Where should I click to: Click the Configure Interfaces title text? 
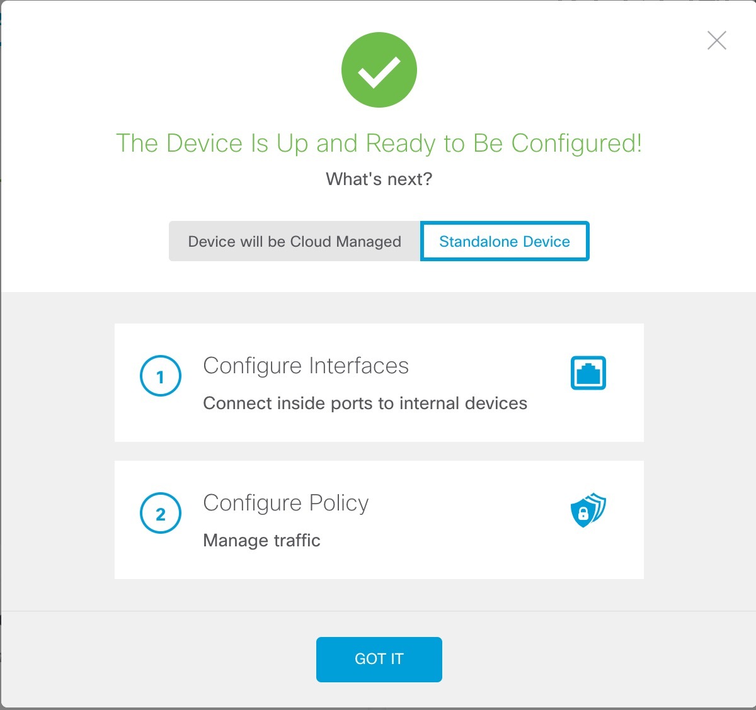pyautogui.click(x=306, y=366)
